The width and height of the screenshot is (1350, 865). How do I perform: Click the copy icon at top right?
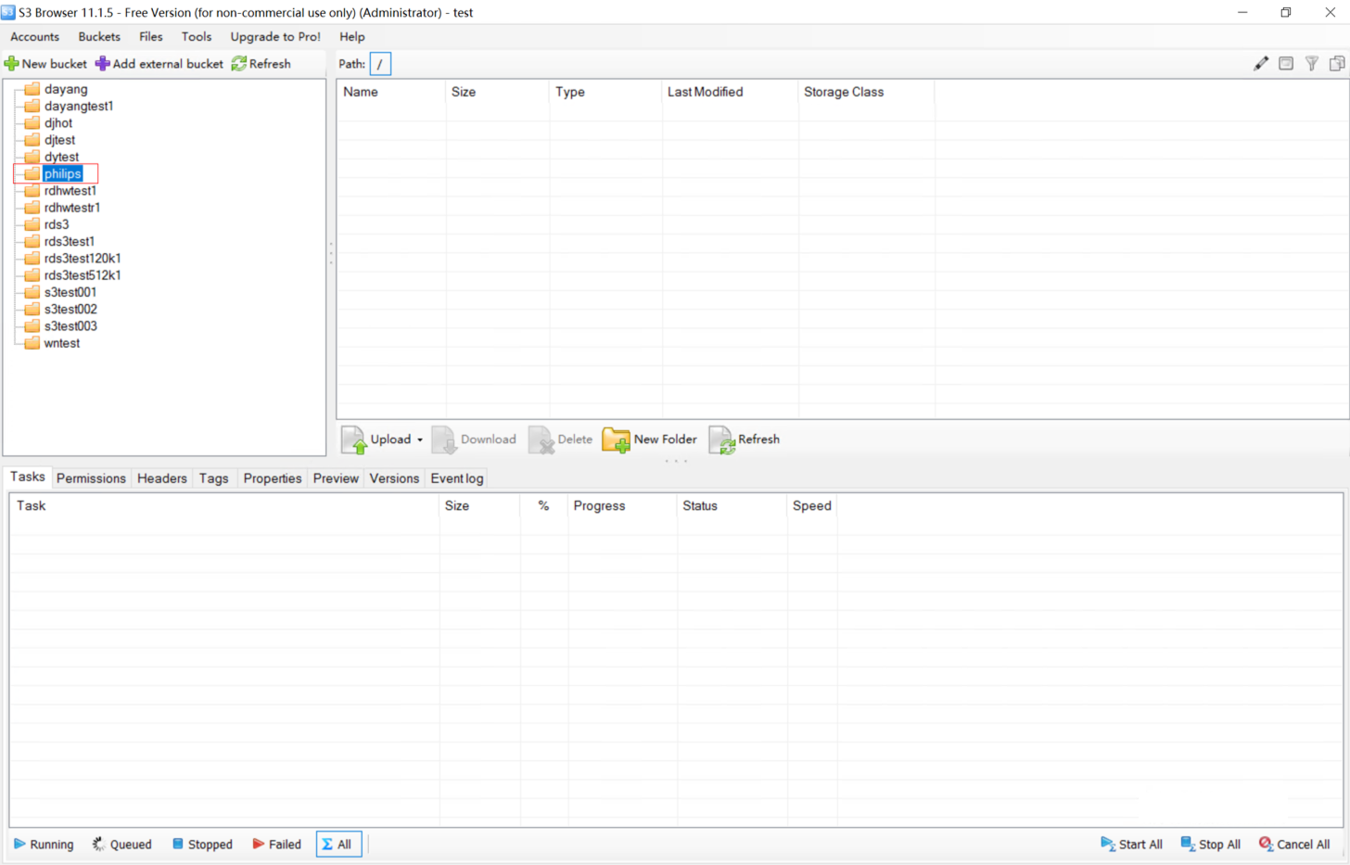[x=1337, y=64]
